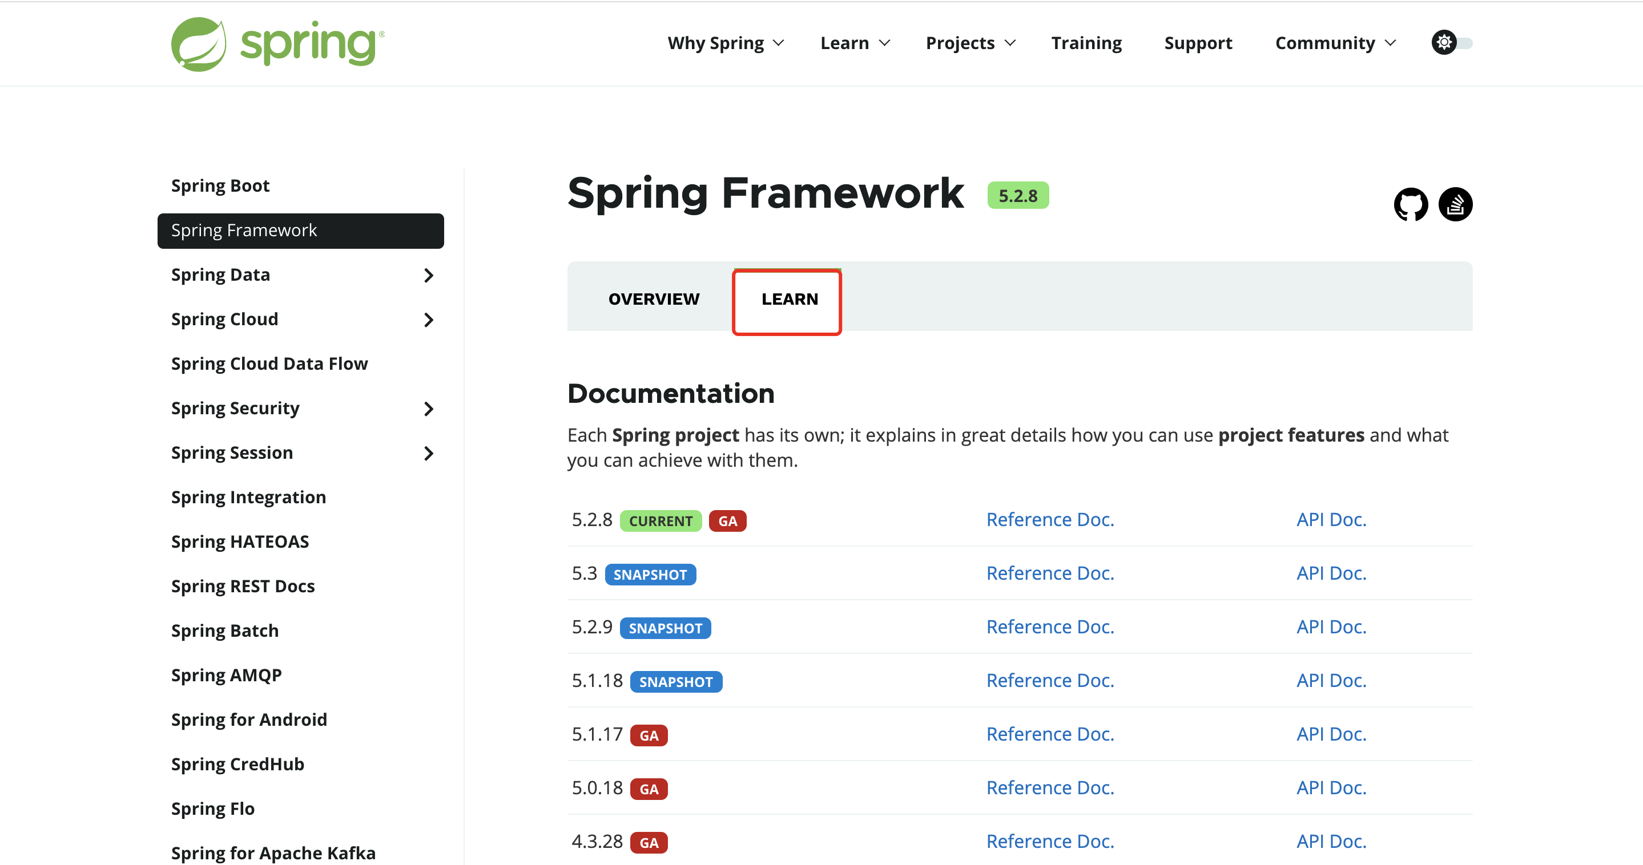Screen dimensions: 1643x865
Task: Open API Doc for 5.3 SNAPSHOT
Action: pos(1331,573)
